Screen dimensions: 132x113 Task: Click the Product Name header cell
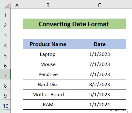tap(48, 44)
